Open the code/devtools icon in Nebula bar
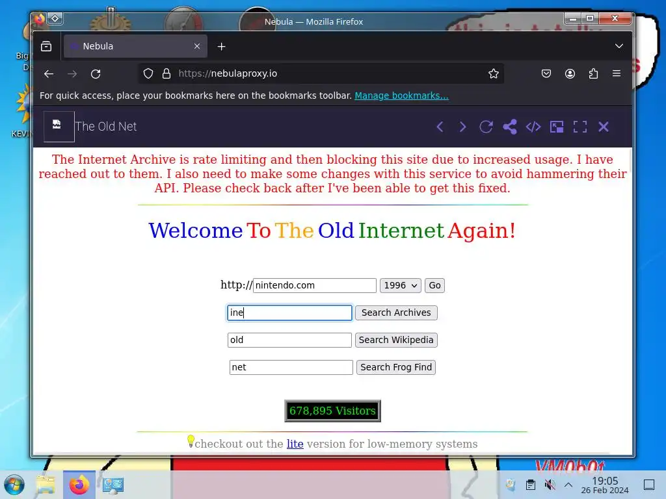 point(533,127)
